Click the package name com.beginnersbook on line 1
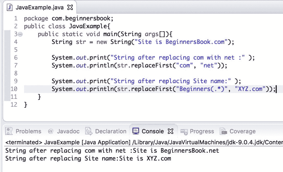 (x=82, y=19)
